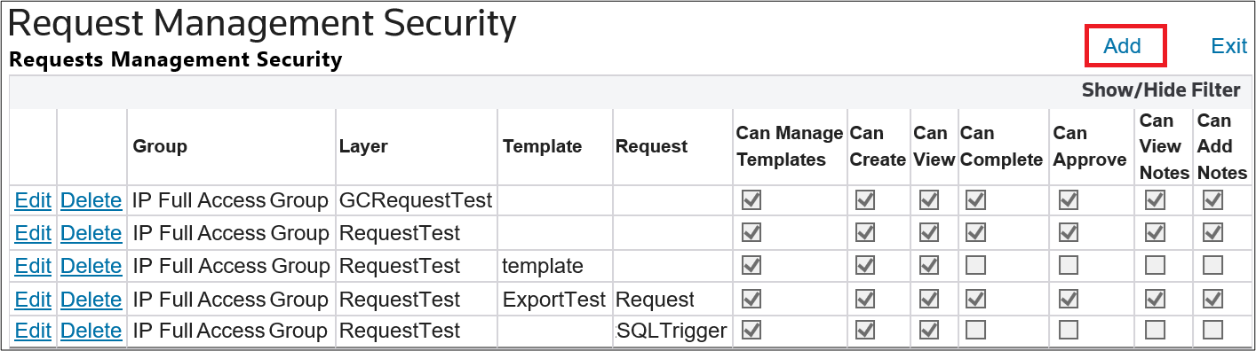Edit the GCRequestTest layer row

(33, 200)
